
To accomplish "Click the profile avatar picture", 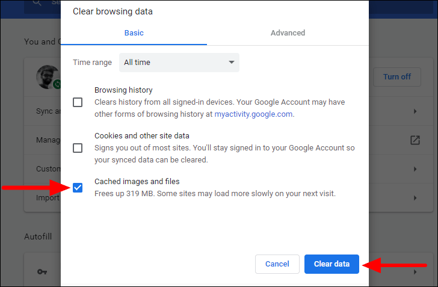I will [46, 77].
